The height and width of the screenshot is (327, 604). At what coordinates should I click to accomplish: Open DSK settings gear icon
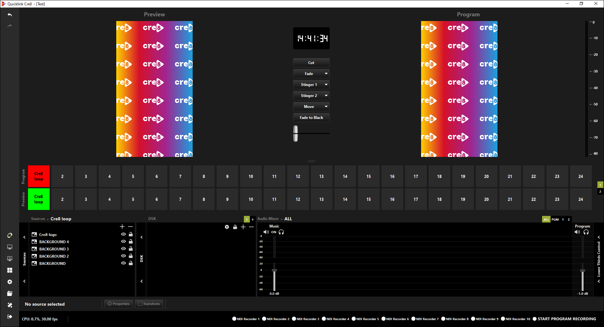[227, 227]
